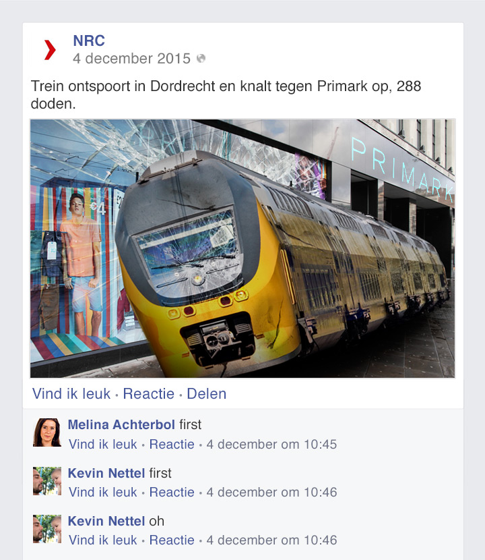
Task: Open Kevin Nettel's avatar on 'oh' comment
Action: tap(47, 528)
